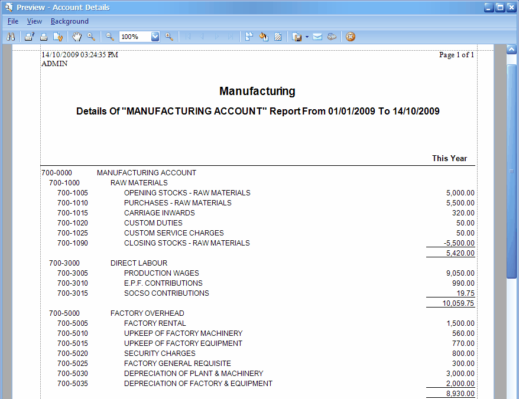Image resolution: width=519 pixels, height=399 pixels.
Task: Email the report using the envelope icon
Action: coord(317,37)
